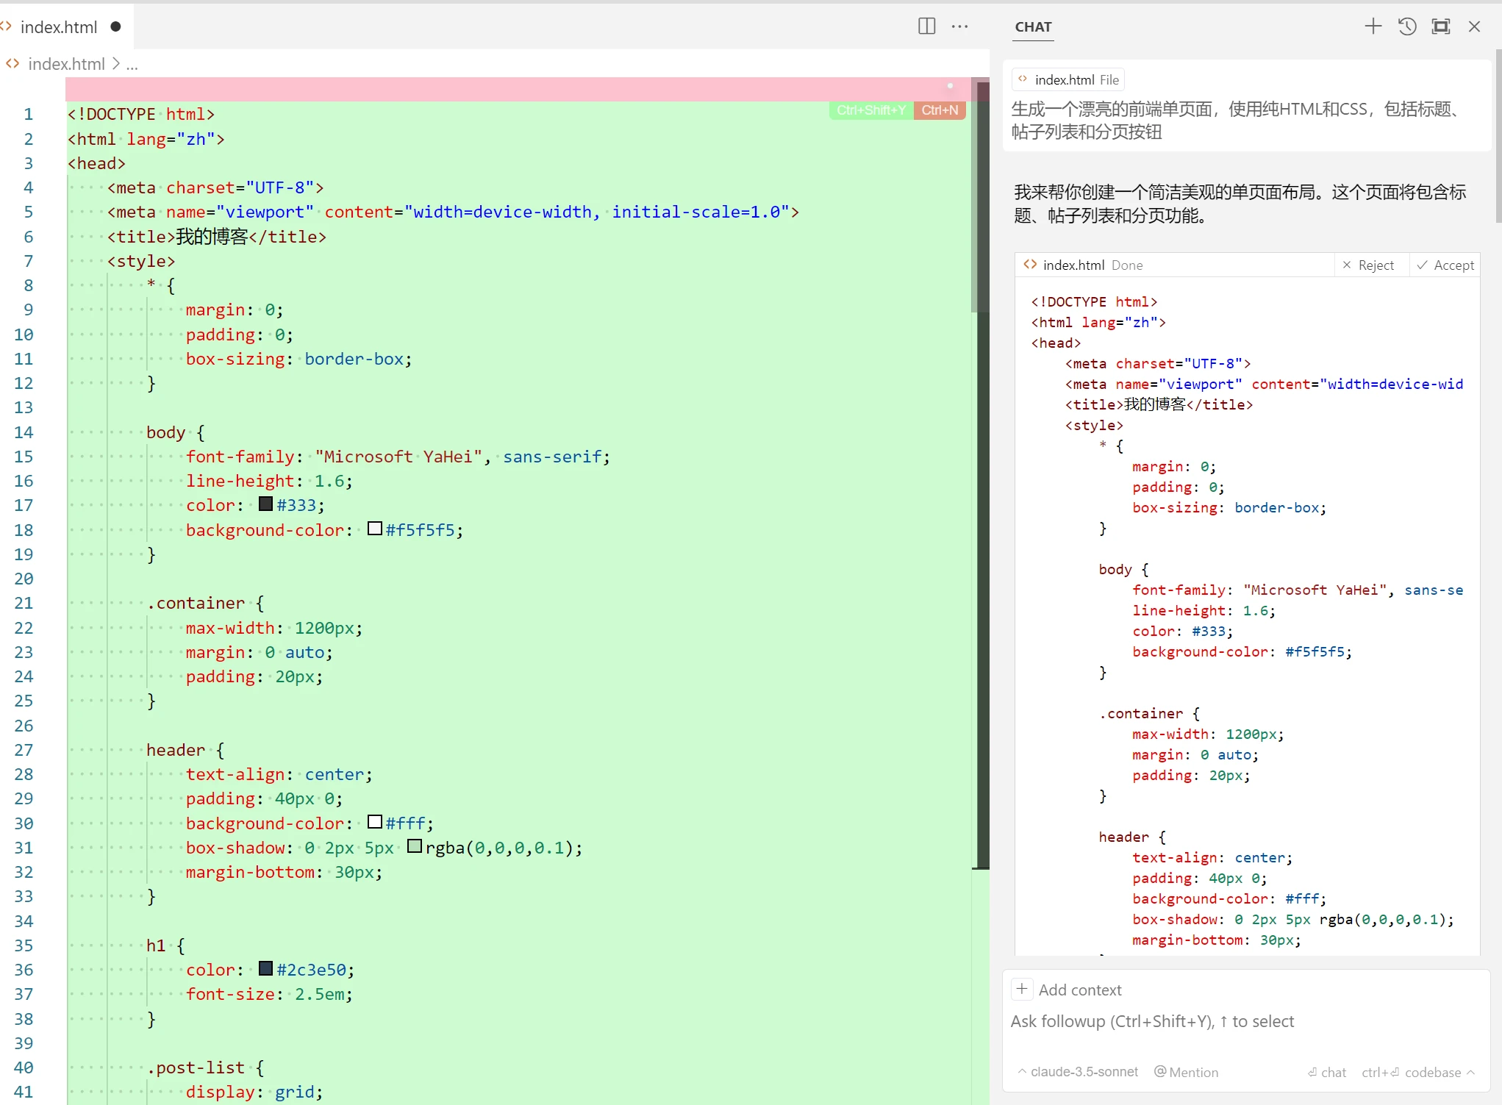Click line number 27 in the gutter
The width and height of the screenshot is (1502, 1105).
click(x=24, y=750)
